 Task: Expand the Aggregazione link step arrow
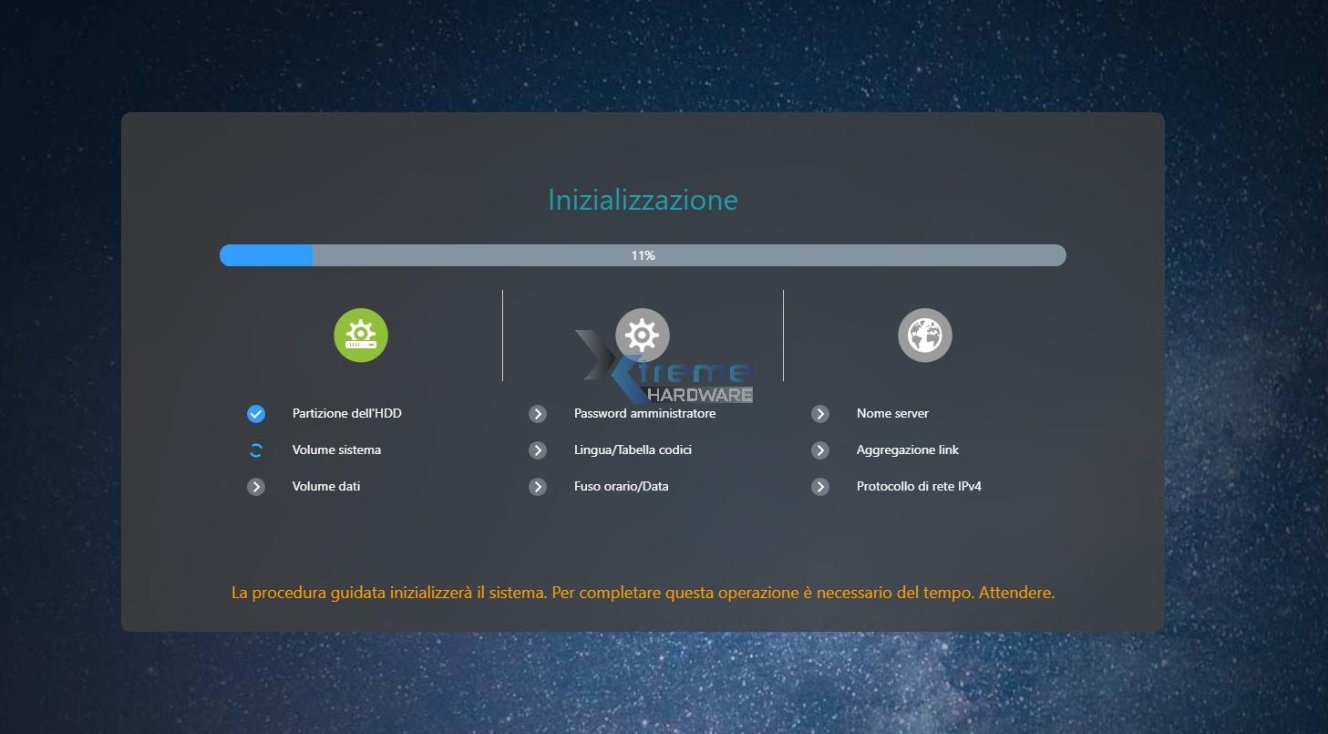pos(820,450)
